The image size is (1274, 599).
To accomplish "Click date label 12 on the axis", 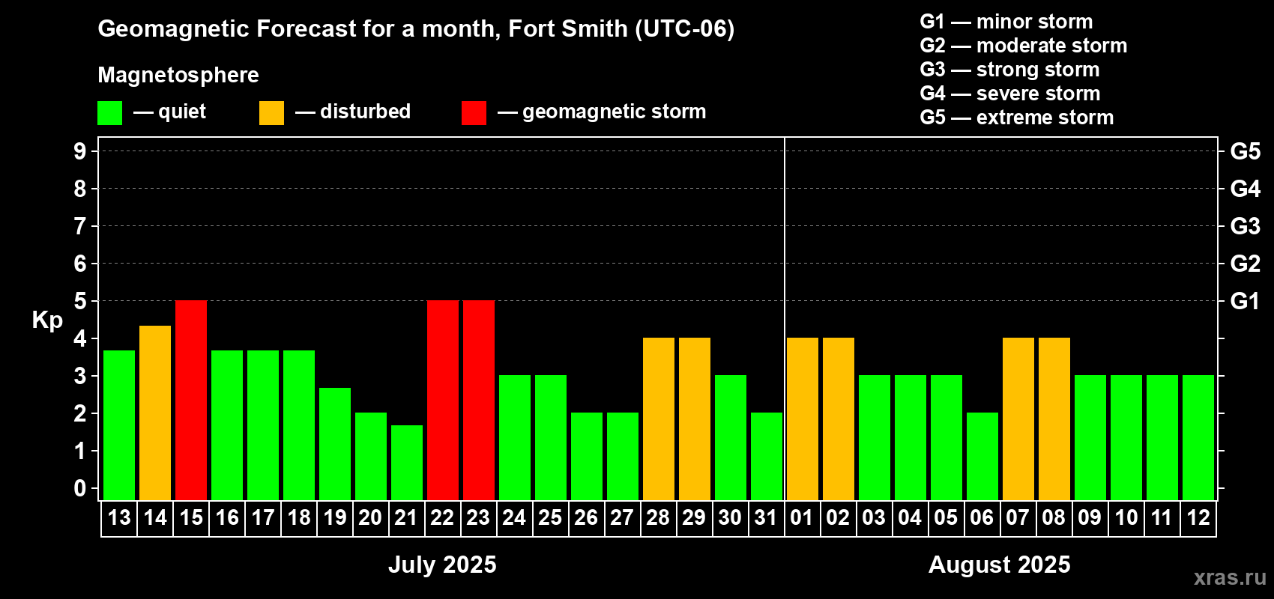I will pos(1198,517).
